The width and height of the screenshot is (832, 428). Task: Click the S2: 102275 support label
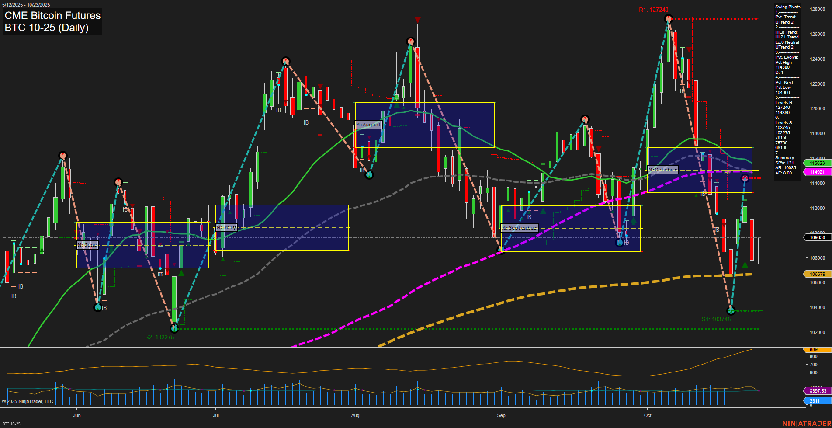[159, 337]
